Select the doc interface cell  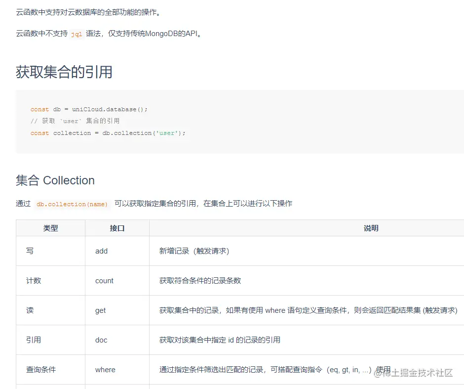(x=101, y=340)
